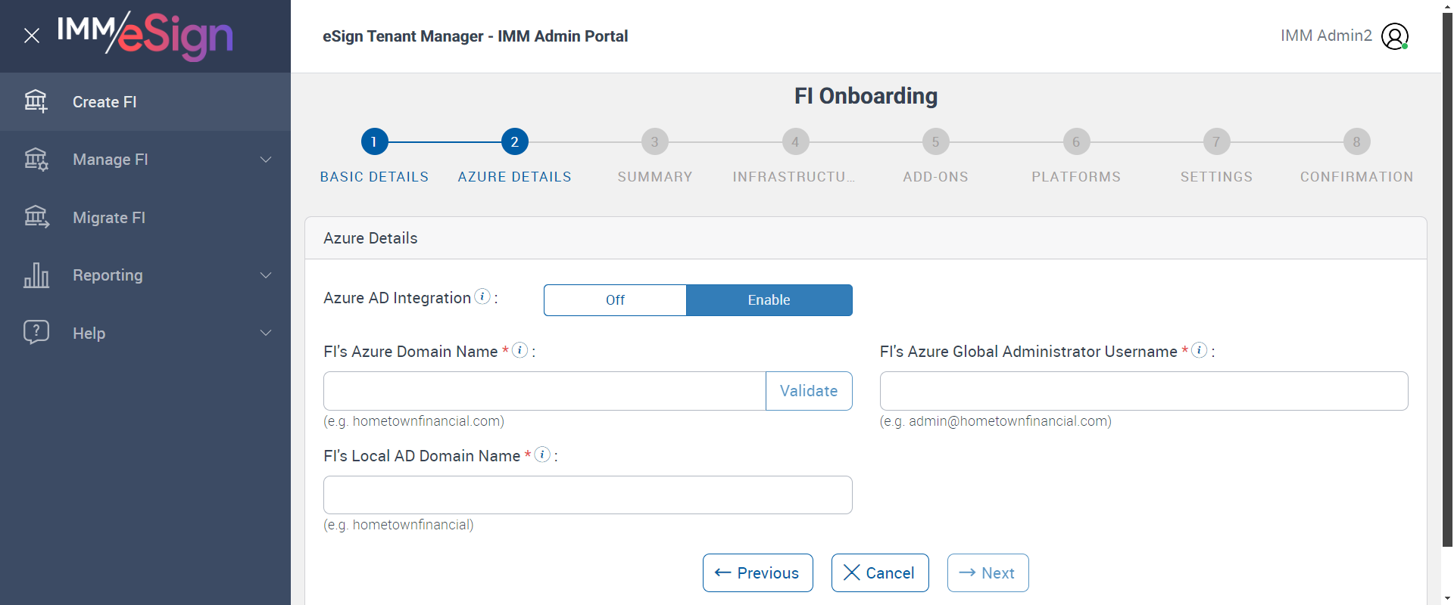Cancel the FI onboarding form
Image resolution: width=1454 pixels, height=605 pixels.
(x=879, y=573)
